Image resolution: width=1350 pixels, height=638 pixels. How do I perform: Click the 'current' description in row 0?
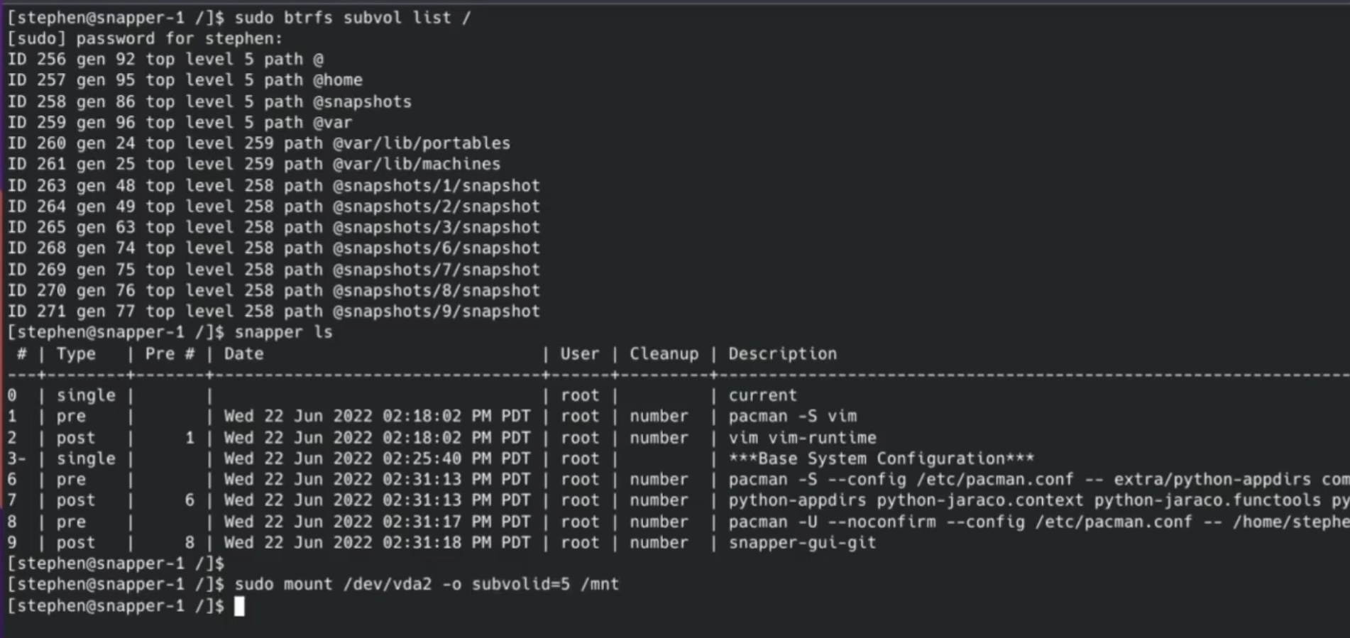click(762, 395)
